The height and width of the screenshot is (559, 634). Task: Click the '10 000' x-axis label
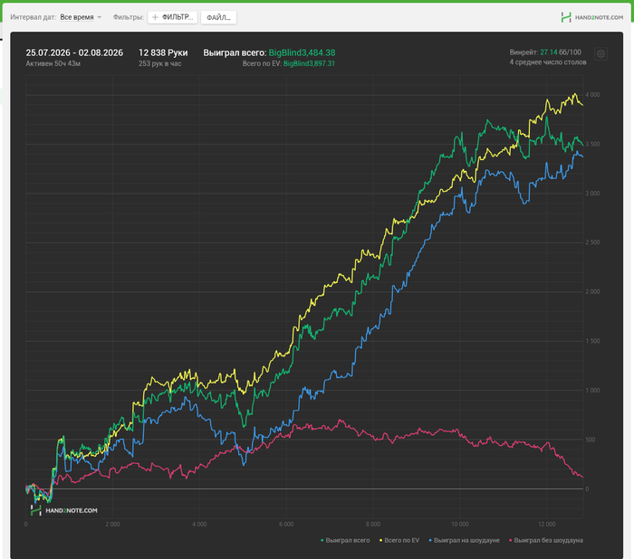[460, 525]
